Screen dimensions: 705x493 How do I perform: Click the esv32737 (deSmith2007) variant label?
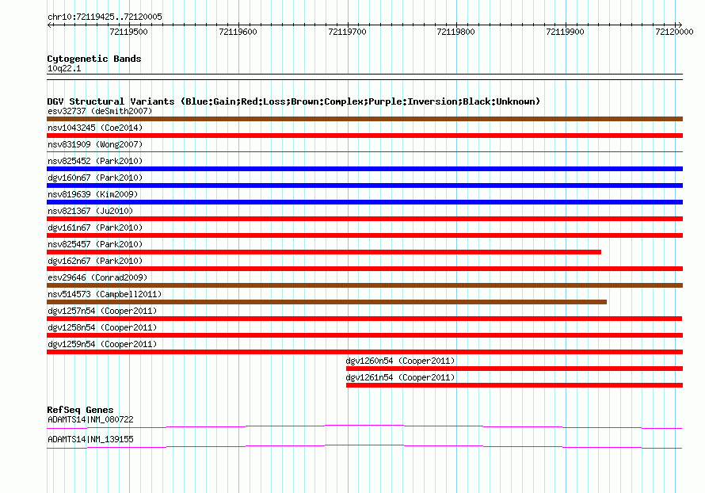pos(100,111)
